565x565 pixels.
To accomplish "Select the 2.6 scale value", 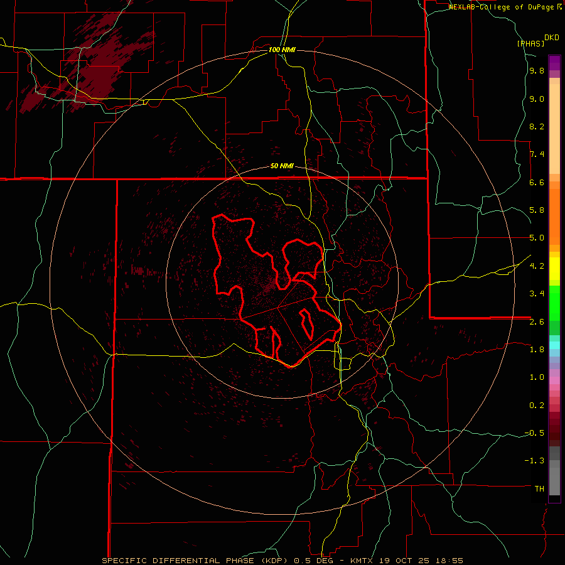I will tap(537, 321).
